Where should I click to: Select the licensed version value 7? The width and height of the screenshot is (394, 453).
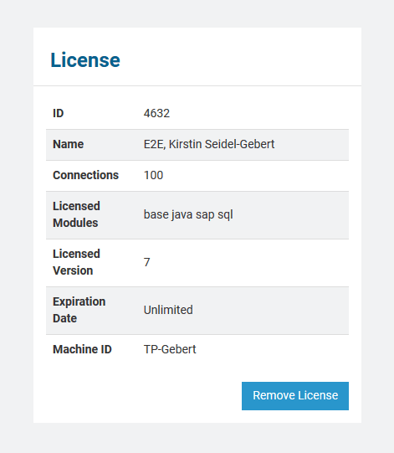(147, 262)
